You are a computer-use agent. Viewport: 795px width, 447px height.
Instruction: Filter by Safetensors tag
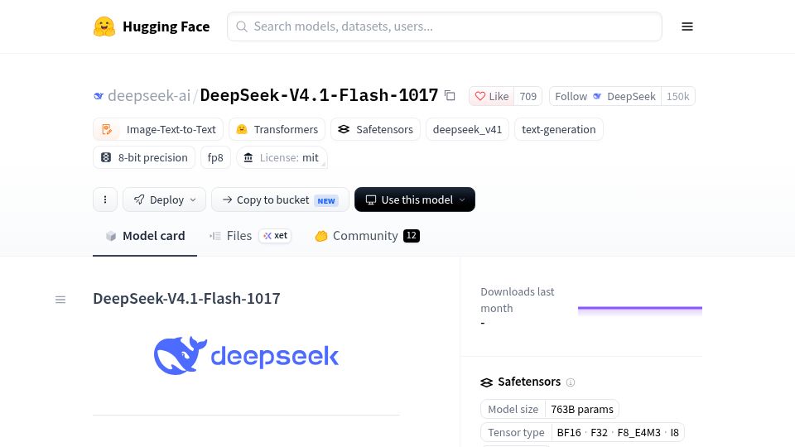376,129
